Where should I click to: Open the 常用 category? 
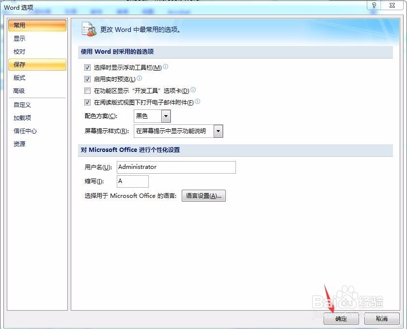(37, 26)
